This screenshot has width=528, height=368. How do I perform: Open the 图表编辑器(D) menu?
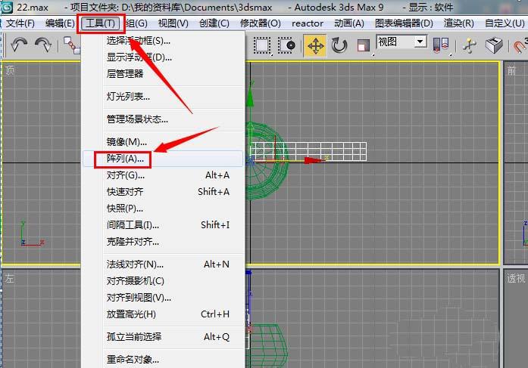(404, 23)
